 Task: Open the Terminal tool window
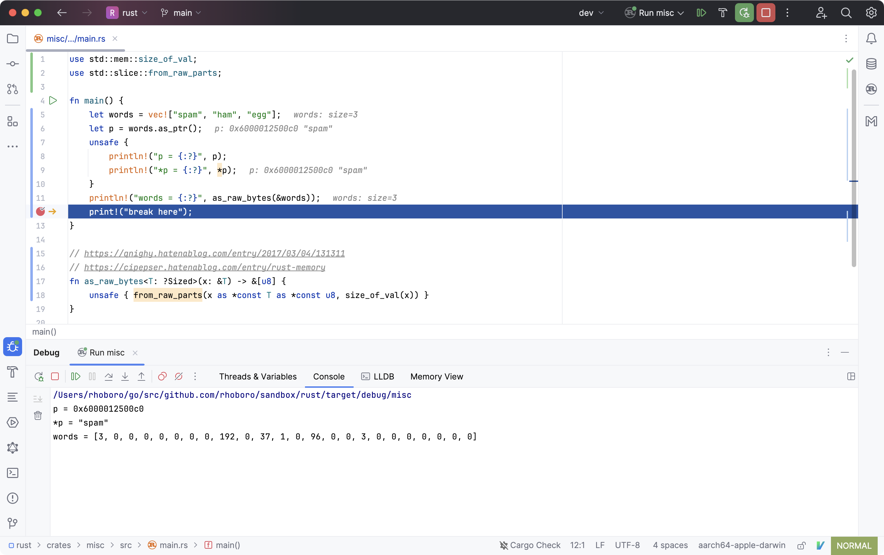click(13, 473)
